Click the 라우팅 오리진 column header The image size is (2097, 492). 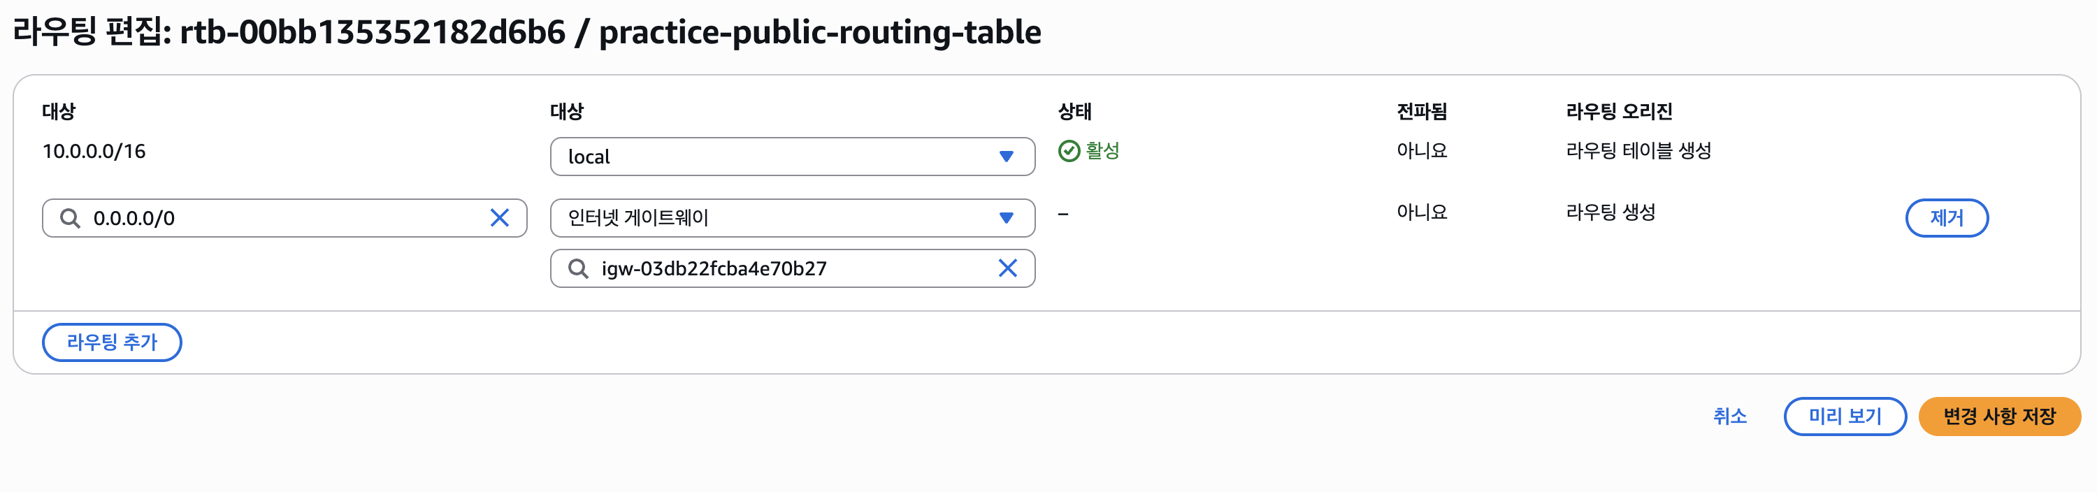pyautogui.click(x=1618, y=111)
